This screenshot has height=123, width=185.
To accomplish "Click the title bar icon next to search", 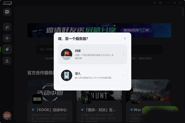I will [160, 3].
